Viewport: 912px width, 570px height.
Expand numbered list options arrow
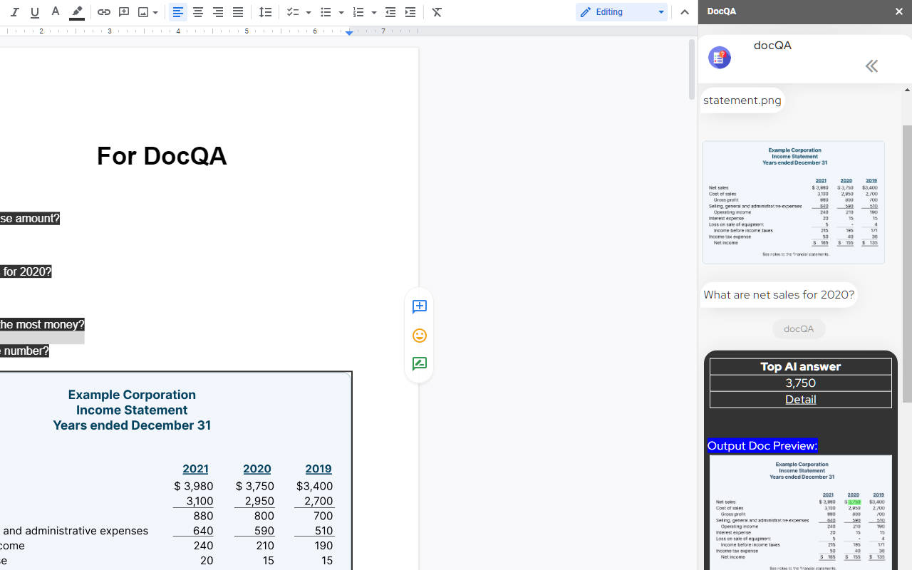pos(374,12)
